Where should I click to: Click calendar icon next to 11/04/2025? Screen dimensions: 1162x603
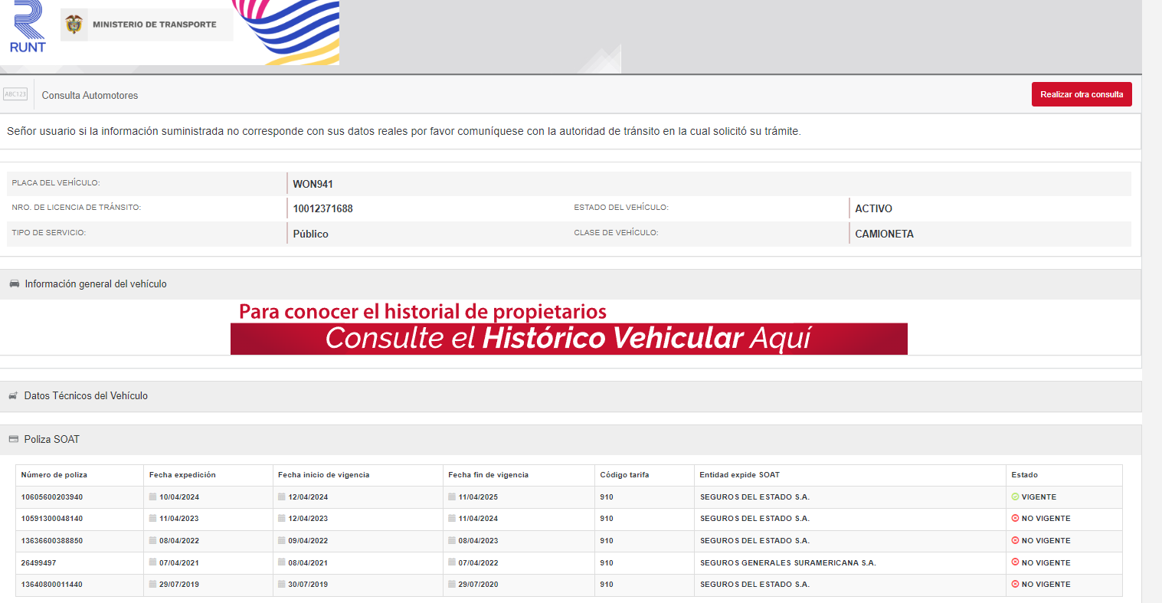coord(452,497)
